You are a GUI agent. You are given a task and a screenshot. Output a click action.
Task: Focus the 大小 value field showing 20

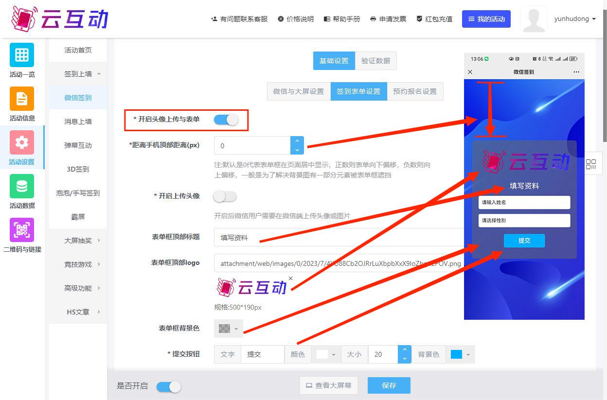pos(383,354)
